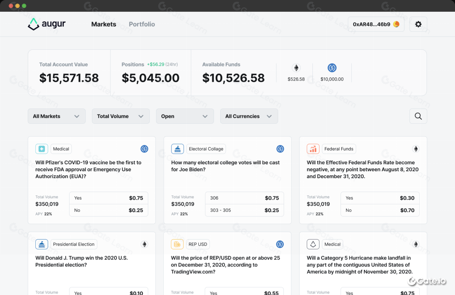This screenshot has height=295, width=455.
Task: Click the USDC icon on Electoral Collage card
Action: [x=280, y=149]
